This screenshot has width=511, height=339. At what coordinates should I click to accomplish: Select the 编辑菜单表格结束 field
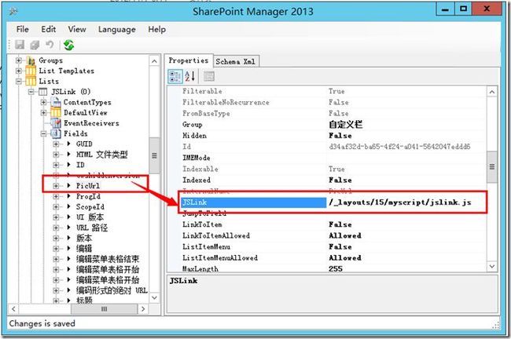click(x=108, y=259)
